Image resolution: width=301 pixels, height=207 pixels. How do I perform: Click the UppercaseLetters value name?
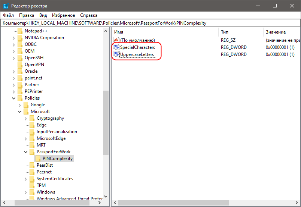pyautogui.click(x=137, y=54)
